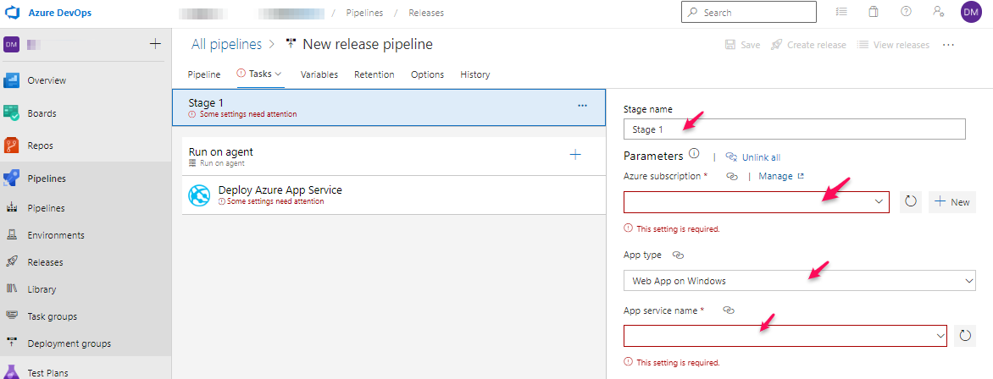Switch to the Variables tab
Image resolution: width=993 pixels, height=379 pixels.
tap(319, 74)
